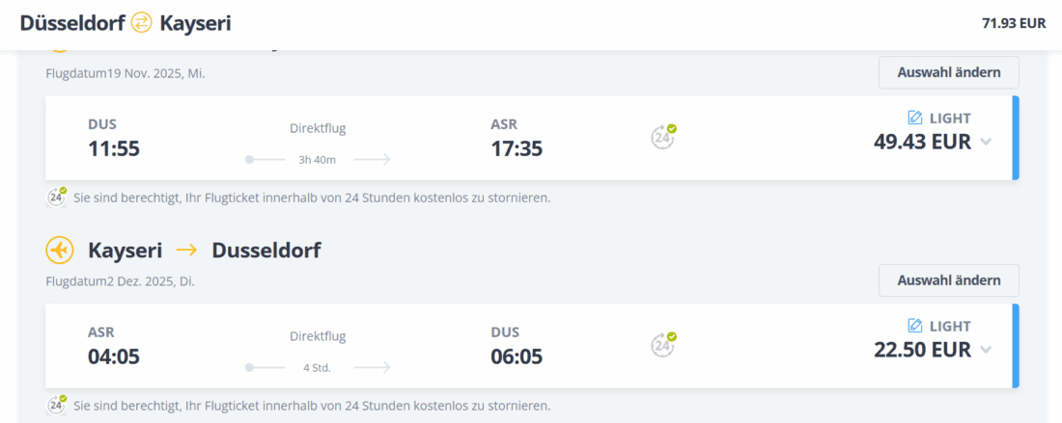The width and height of the screenshot is (1062, 423).
Task: Click the total price 71.93 EUR
Action: [1014, 23]
